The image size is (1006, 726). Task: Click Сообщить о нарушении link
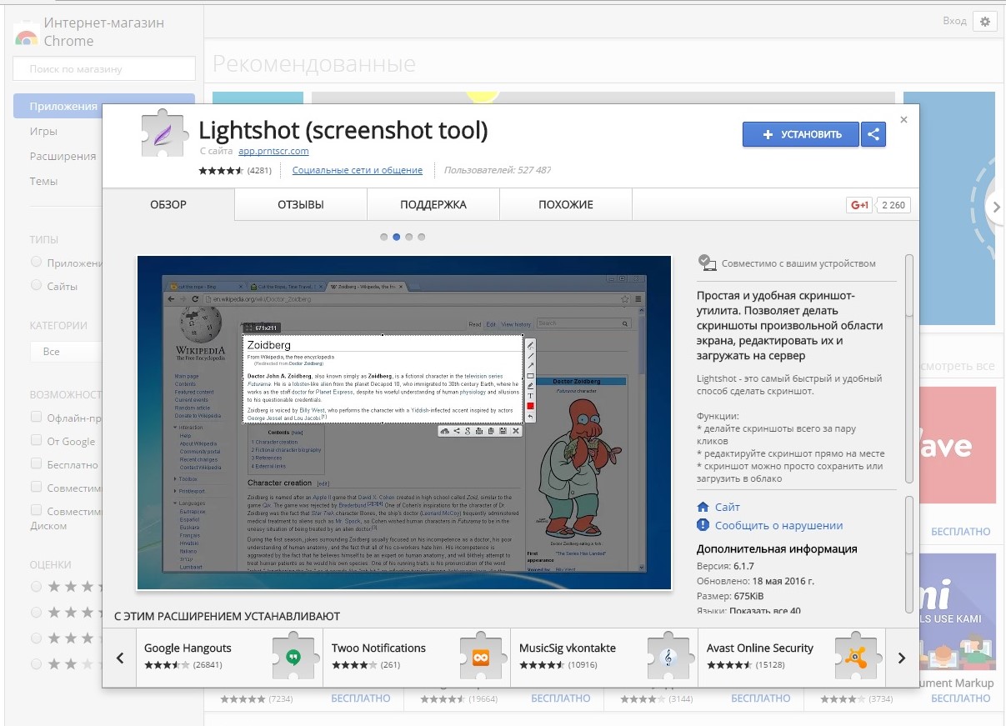coord(778,525)
